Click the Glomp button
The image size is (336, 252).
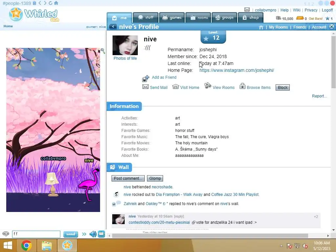tap(155, 178)
